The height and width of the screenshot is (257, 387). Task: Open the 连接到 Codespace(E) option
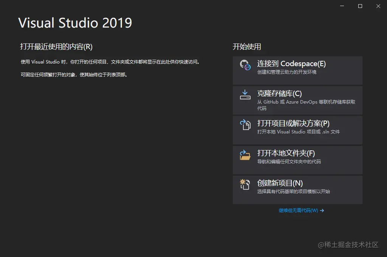[x=297, y=70]
